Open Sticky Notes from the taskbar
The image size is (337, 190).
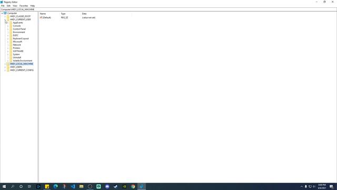click(47, 186)
